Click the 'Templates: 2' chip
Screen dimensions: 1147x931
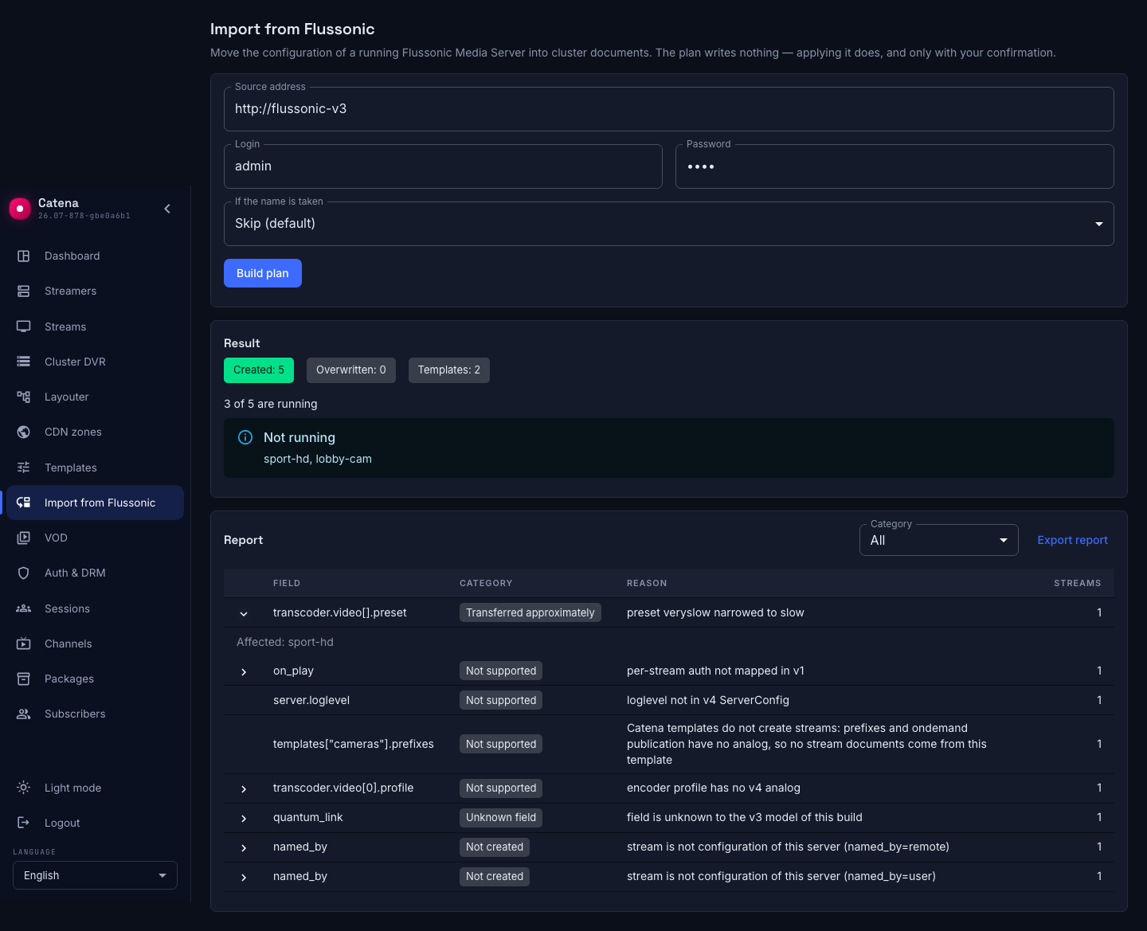[x=449, y=370]
